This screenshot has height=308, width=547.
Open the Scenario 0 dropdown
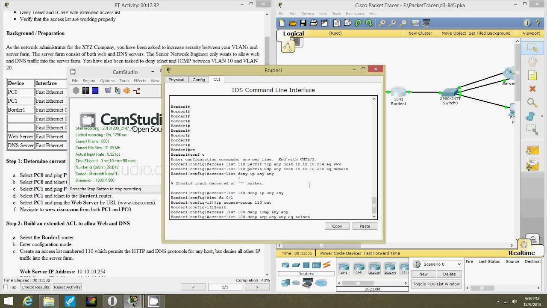pyautogui.click(x=442, y=264)
